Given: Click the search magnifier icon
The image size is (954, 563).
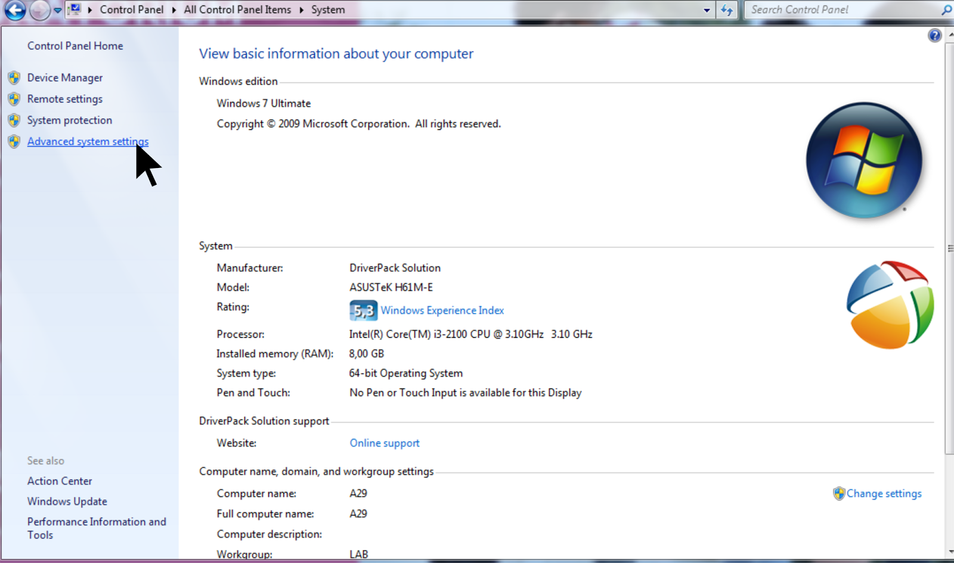Looking at the screenshot, I should click(x=946, y=10).
